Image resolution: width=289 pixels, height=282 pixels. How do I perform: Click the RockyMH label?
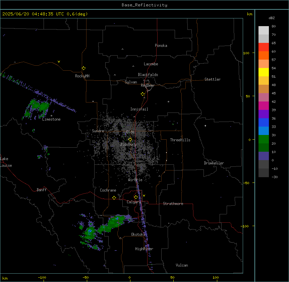tap(82, 76)
